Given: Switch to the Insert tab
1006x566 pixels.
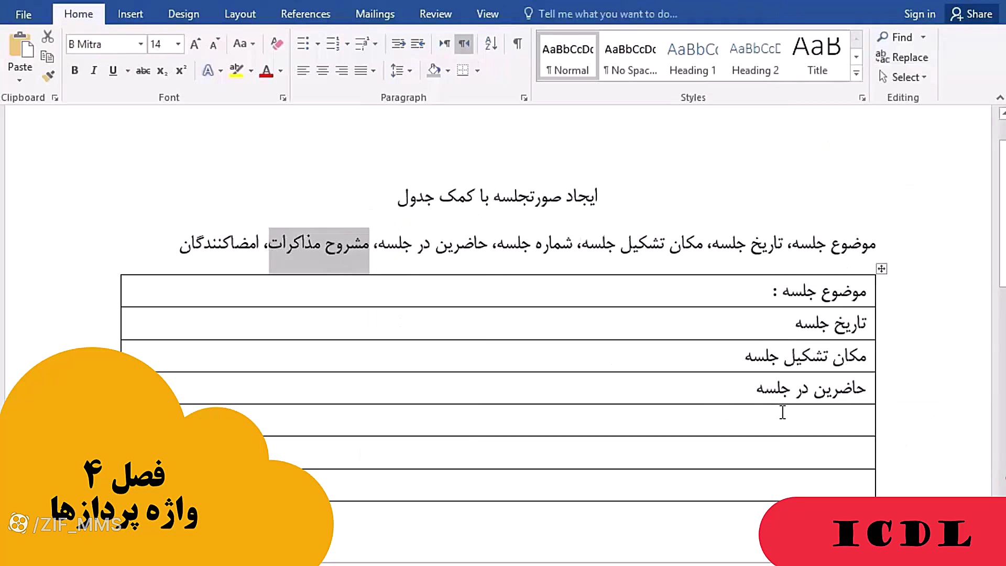Looking at the screenshot, I should click(130, 14).
